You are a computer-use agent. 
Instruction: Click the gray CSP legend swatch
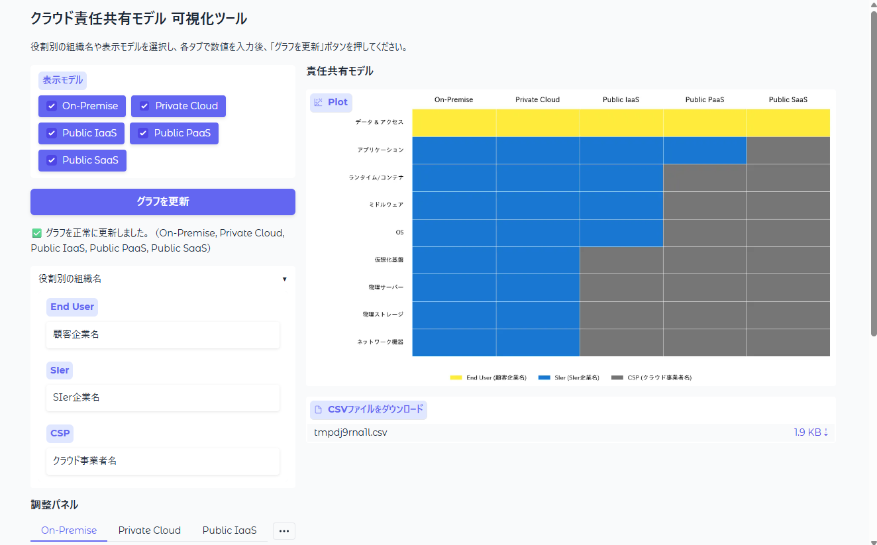click(617, 377)
